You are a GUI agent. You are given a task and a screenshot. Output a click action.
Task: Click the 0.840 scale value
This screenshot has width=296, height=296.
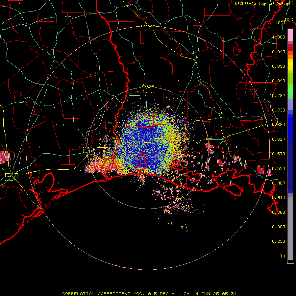279,81
